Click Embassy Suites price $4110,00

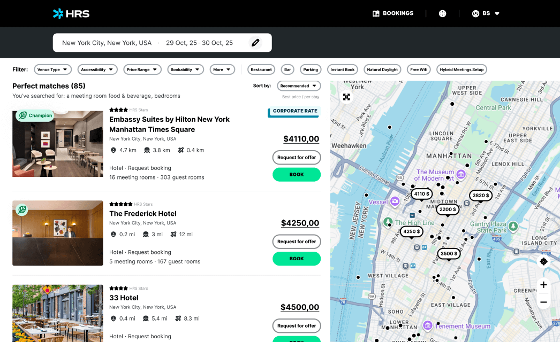(x=301, y=139)
